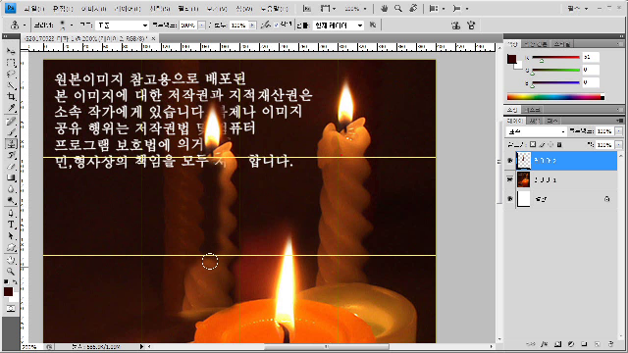Hide the selected Layer 2 via eye icon
Image resolution: width=628 pixels, height=353 pixels.
point(510,161)
